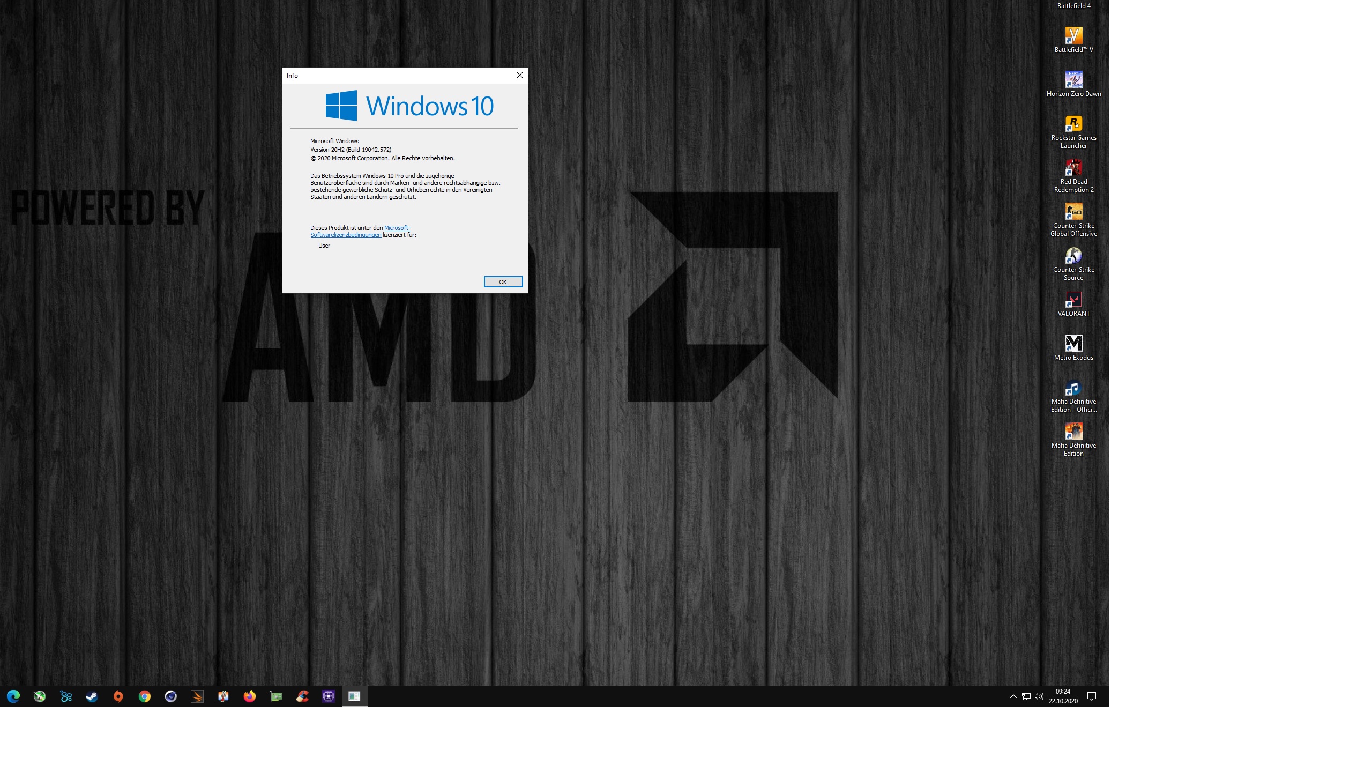Click the licensed name 'User'
The width and height of the screenshot is (1372, 772).
point(324,246)
